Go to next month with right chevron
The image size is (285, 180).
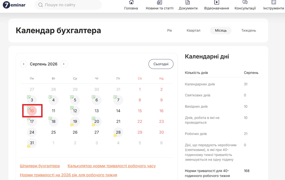[64, 64]
